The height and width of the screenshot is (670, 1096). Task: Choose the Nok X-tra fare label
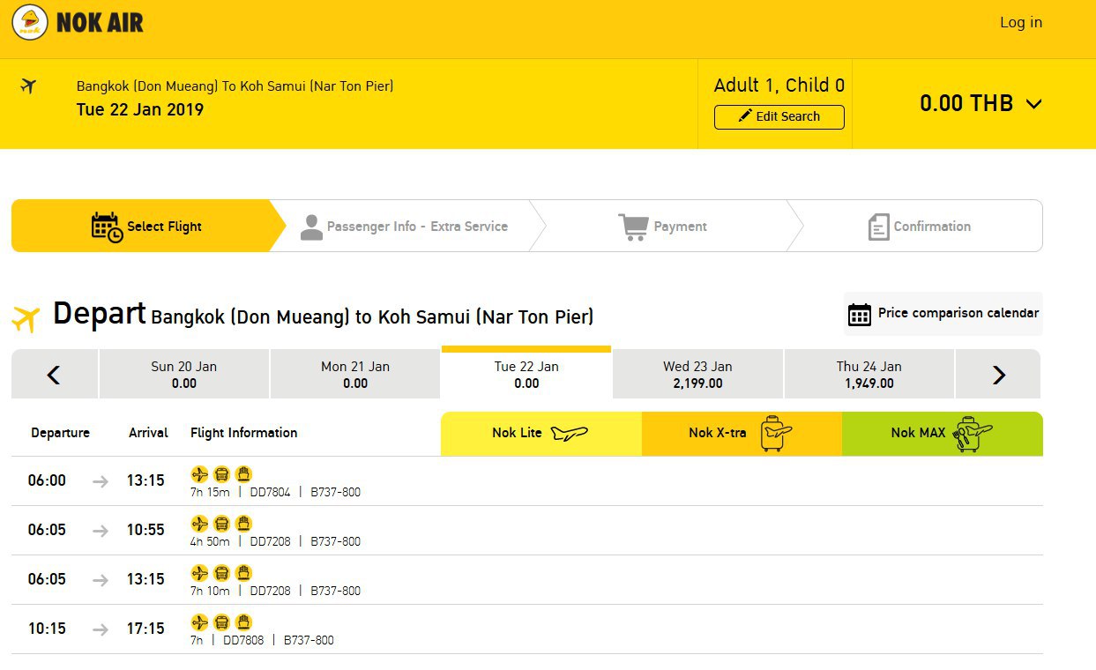(x=718, y=433)
